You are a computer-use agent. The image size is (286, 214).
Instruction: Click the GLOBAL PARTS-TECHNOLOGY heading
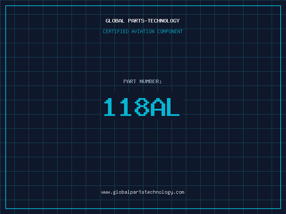143,21
